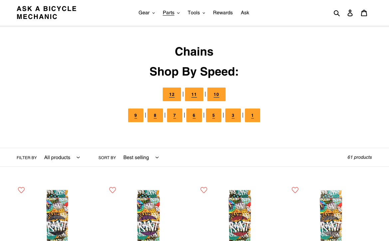Open the Filter By All products dropdown

(x=62, y=157)
